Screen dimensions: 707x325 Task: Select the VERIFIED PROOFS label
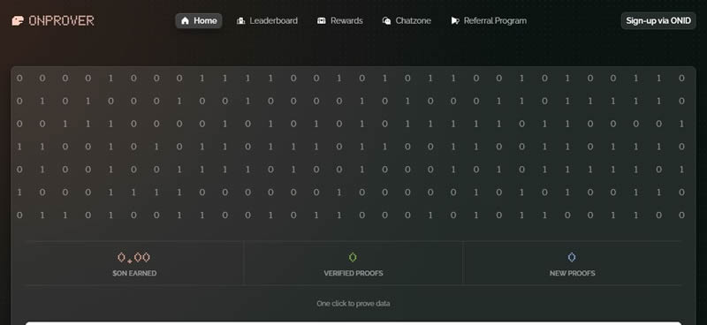point(353,273)
